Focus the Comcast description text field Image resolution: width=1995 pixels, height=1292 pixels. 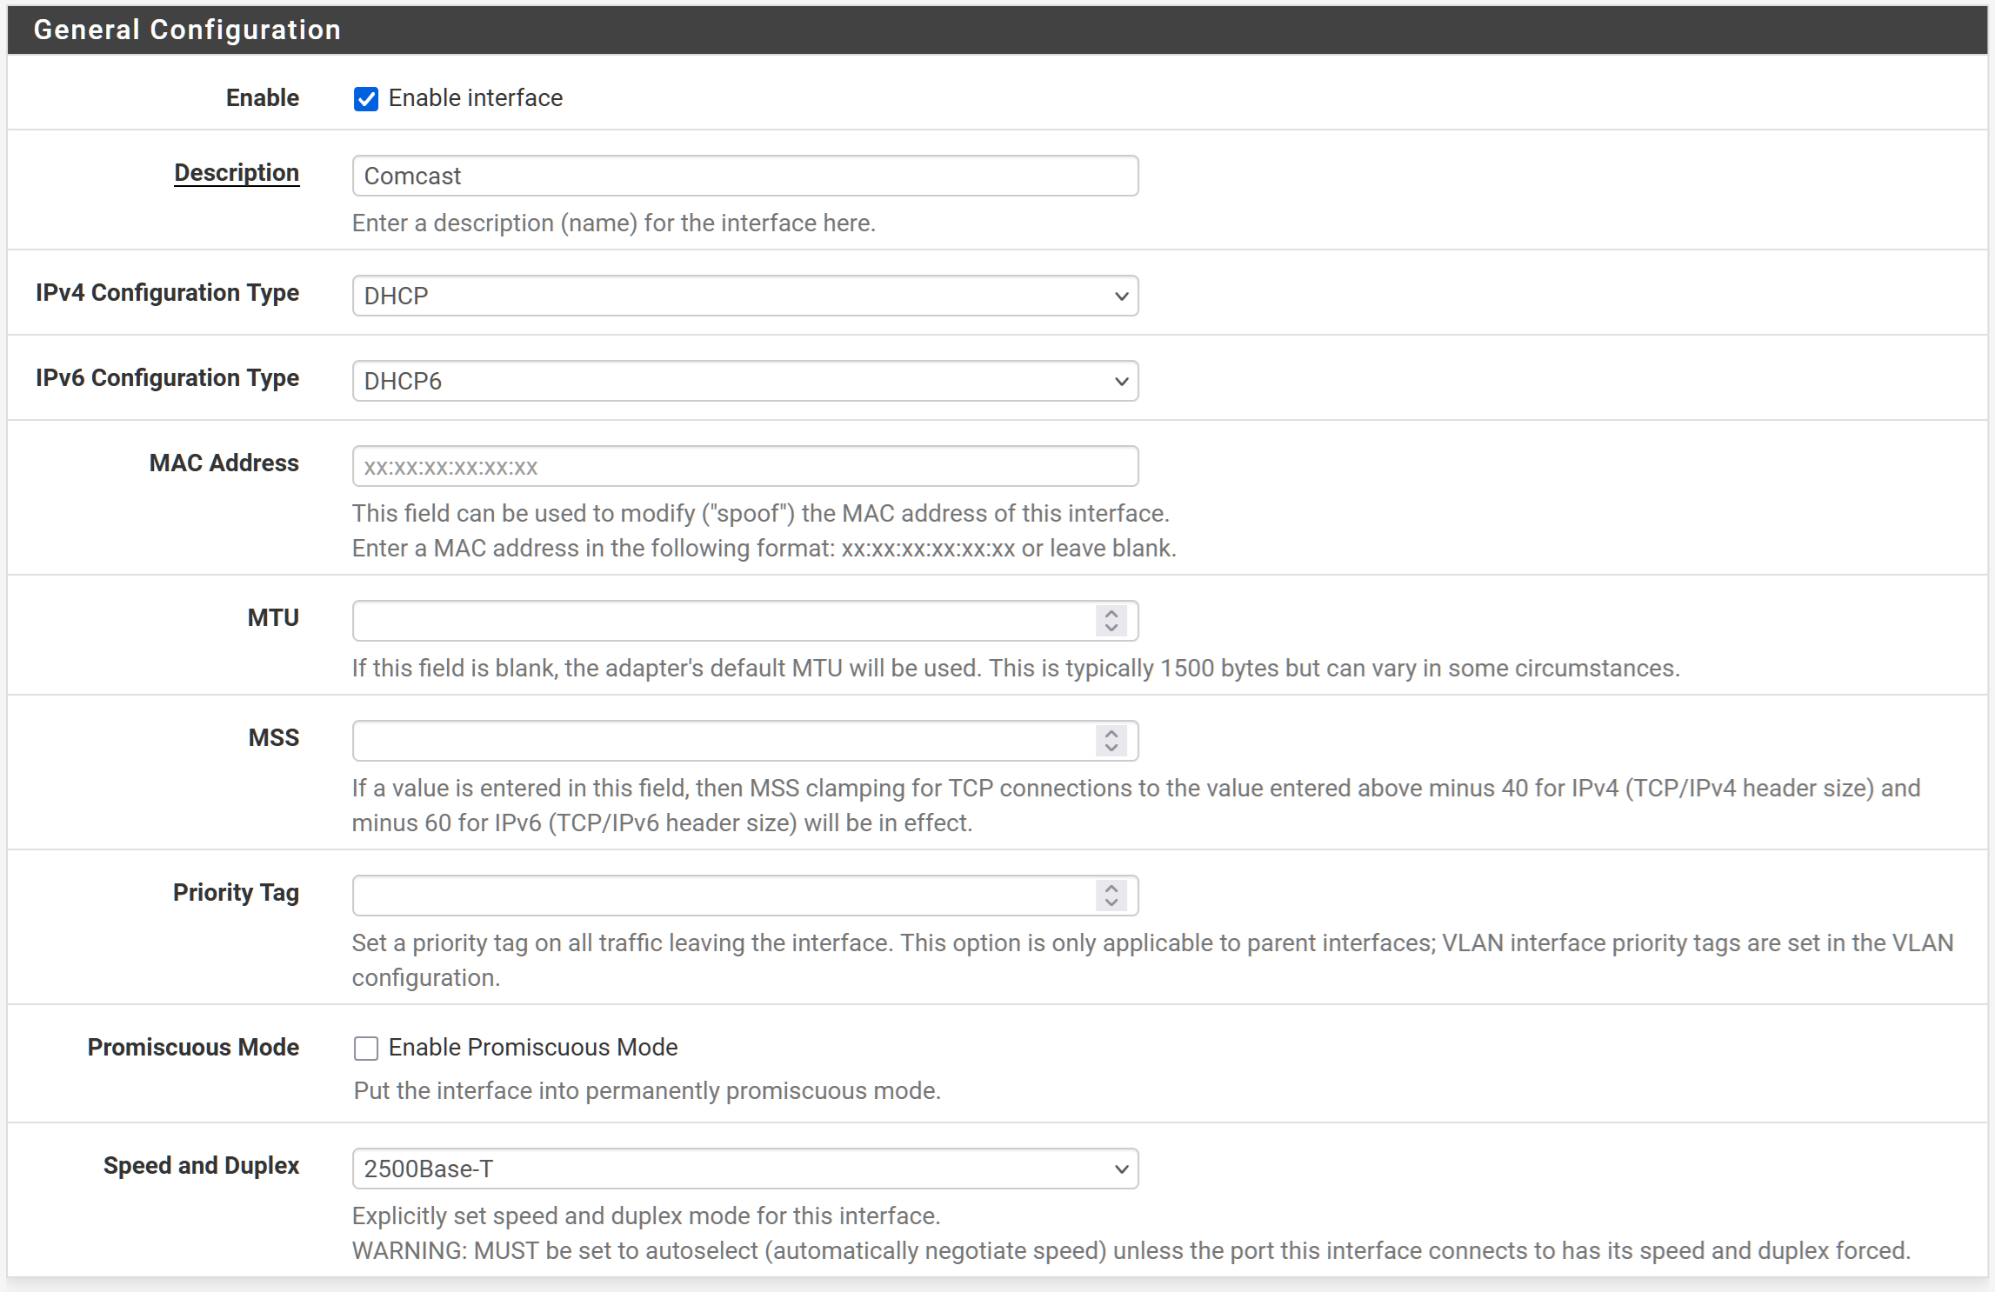[744, 176]
